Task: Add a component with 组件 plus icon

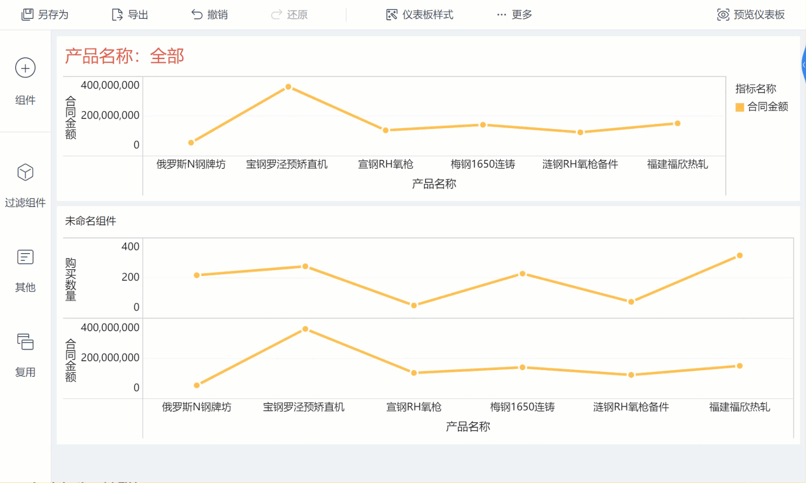Action: tap(26, 68)
